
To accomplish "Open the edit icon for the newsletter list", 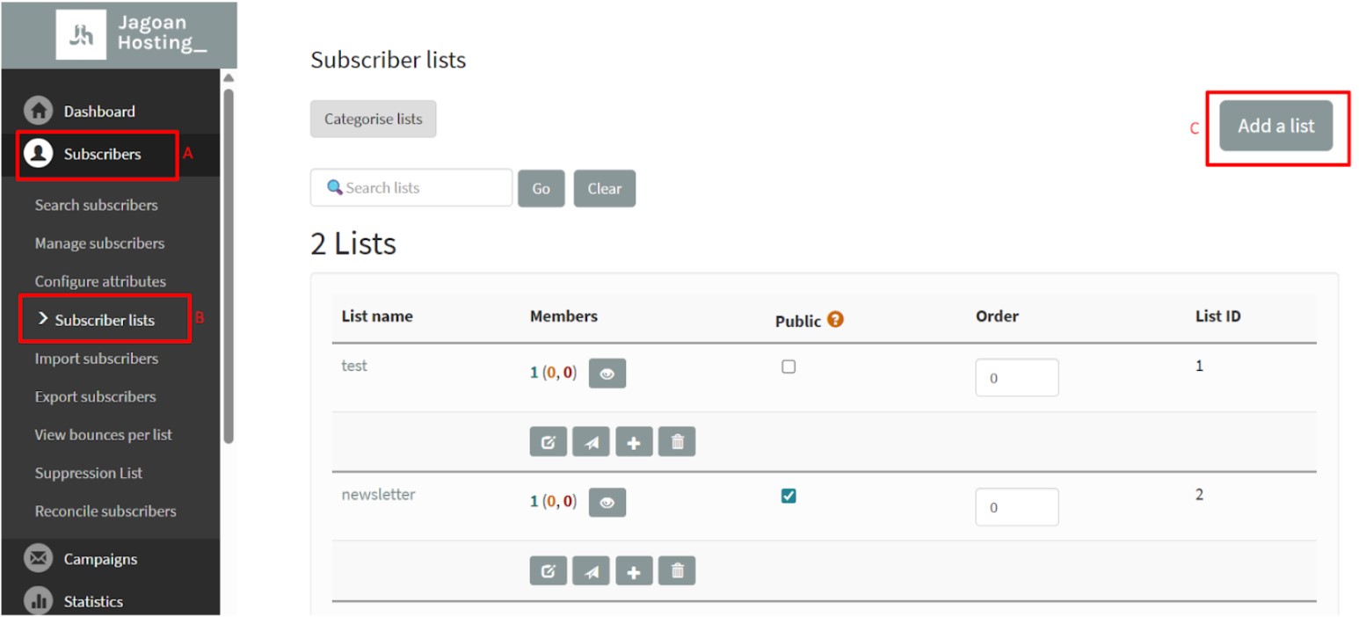I will pos(548,570).
